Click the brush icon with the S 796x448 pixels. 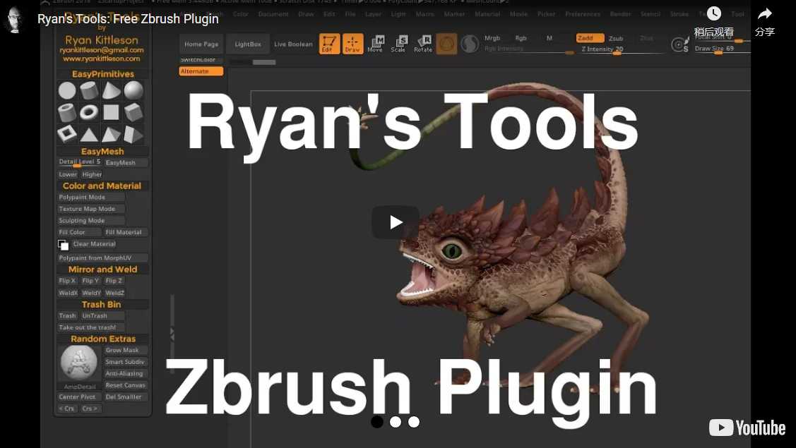point(679,44)
